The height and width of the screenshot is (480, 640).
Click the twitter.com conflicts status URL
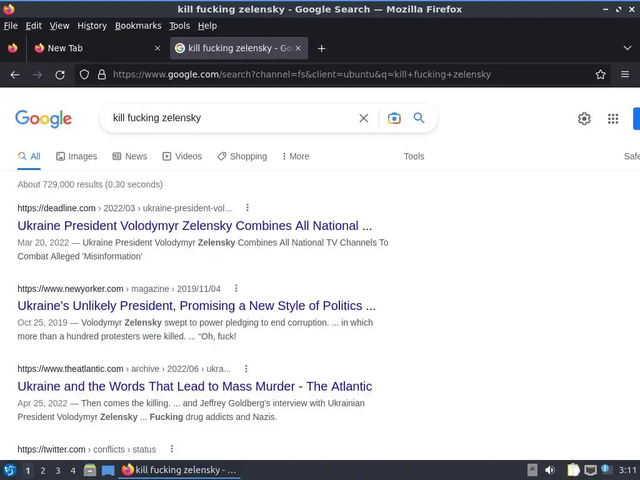pyautogui.click(x=86, y=449)
